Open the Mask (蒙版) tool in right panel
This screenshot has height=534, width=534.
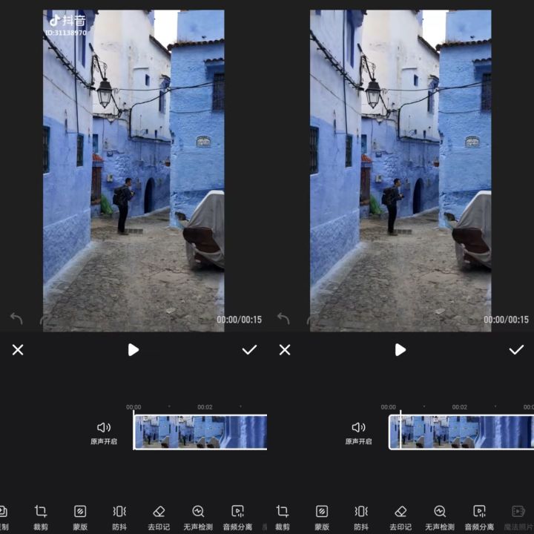(x=322, y=515)
